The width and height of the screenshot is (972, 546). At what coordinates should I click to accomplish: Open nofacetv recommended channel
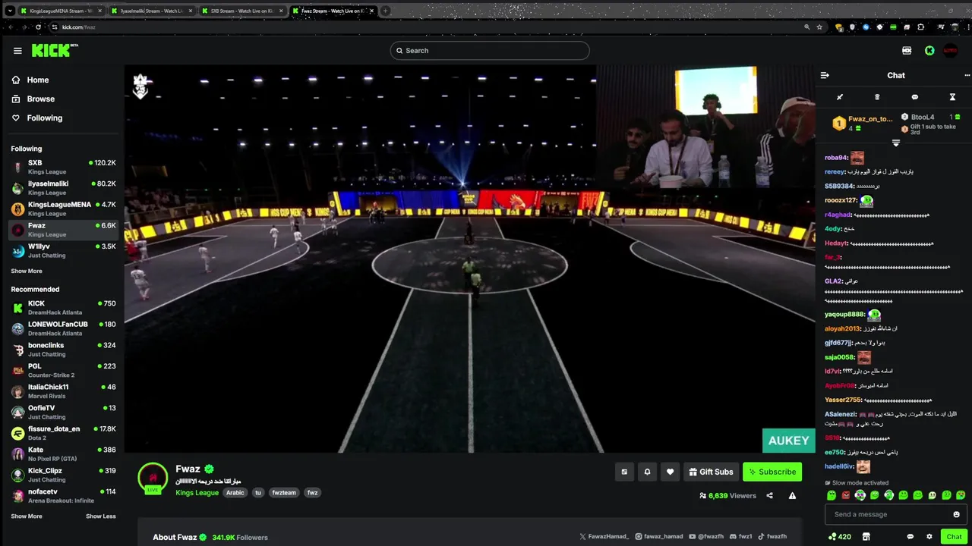(x=63, y=496)
